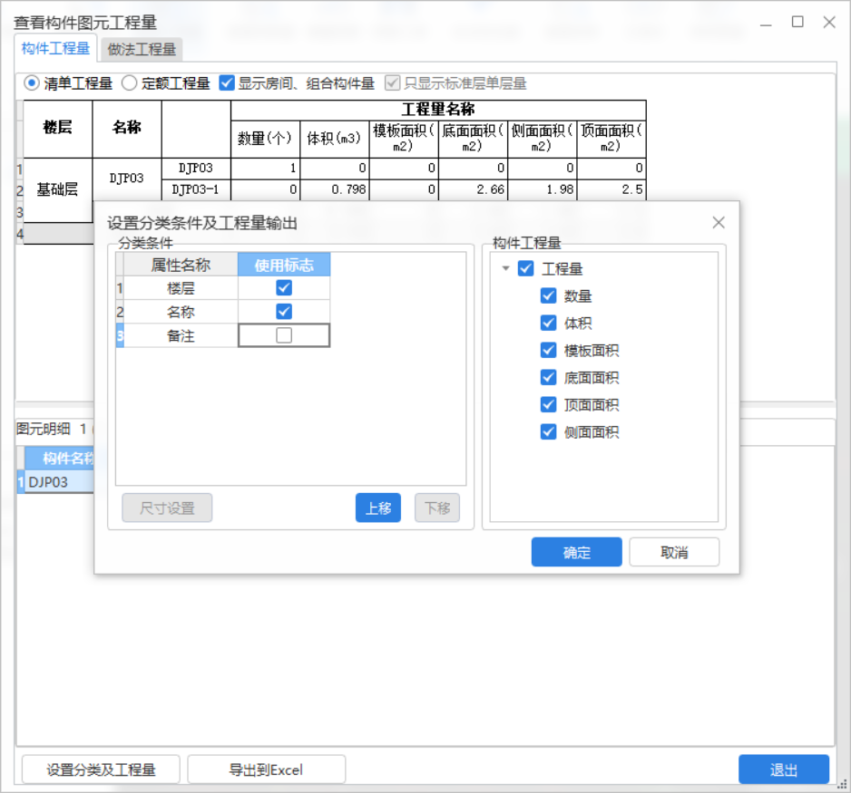
Task: Click the 0.798 volume cell
Action: click(x=334, y=189)
